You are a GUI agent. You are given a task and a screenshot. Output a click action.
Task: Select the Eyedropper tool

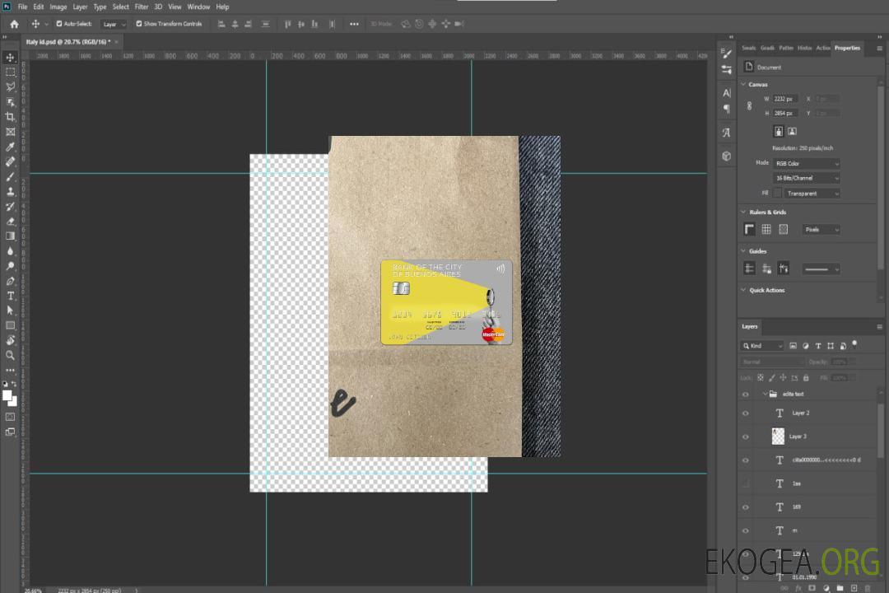point(10,147)
